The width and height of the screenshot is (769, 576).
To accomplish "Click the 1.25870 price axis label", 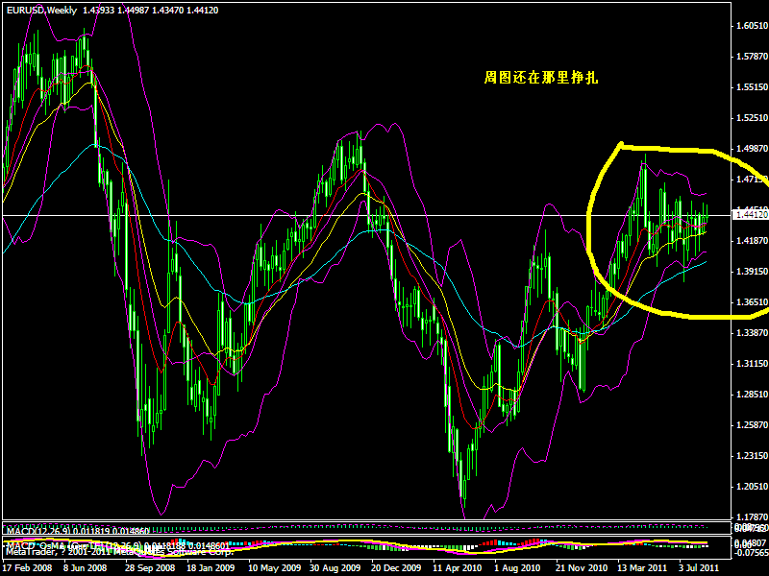I will click(x=752, y=425).
